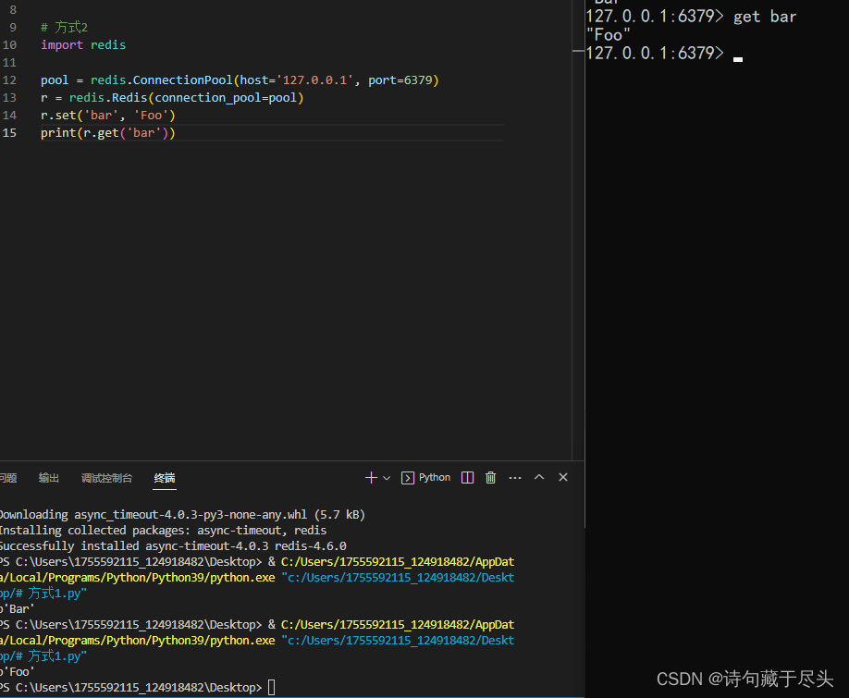The image size is (849, 698).
Task: Maximize panel with the chevron up icon
Action: click(539, 477)
